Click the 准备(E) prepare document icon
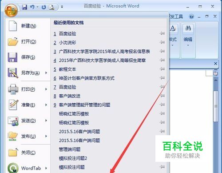The height and width of the screenshot is (173, 222). coord(13,105)
